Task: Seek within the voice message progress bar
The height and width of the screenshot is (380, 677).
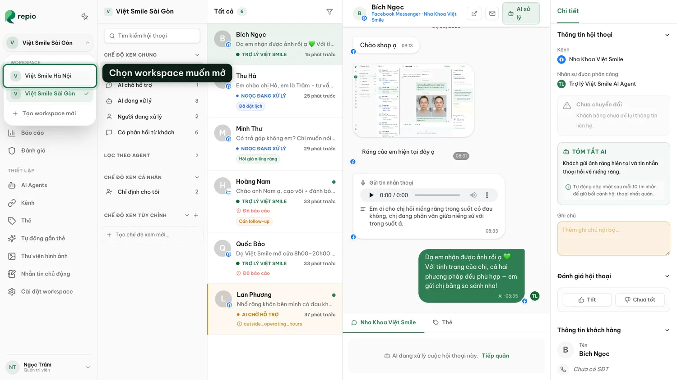Action: (x=437, y=195)
